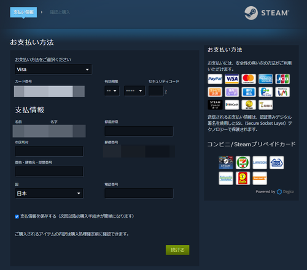The height and width of the screenshot is (270, 307).
Task: Click the 都道府県 prefecture input field
Action: [x=139, y=131]
